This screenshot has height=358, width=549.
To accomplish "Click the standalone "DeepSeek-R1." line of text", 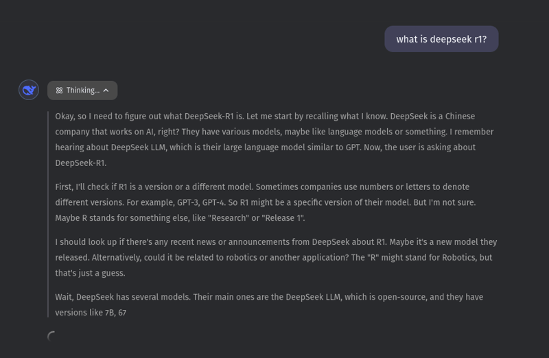I will tap(81, 163).
